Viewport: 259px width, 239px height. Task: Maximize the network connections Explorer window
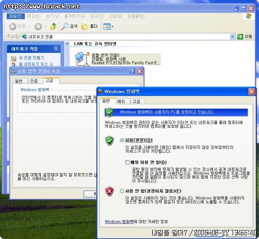[243, 8]
